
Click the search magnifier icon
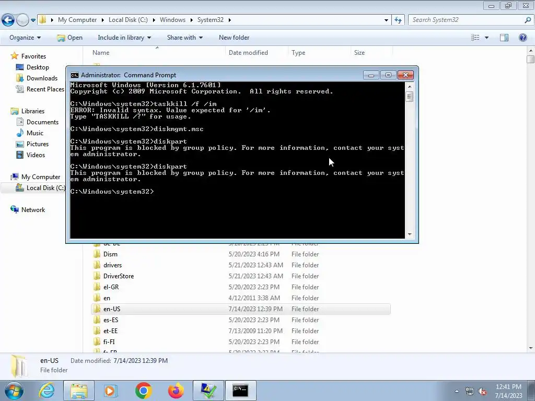[528, 20]
